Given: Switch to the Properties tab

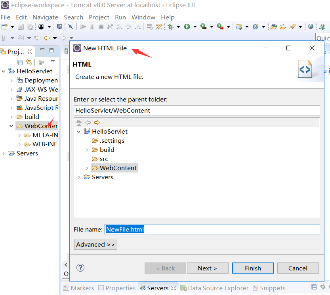Looking at the screenshot, I should coord(117,288).
